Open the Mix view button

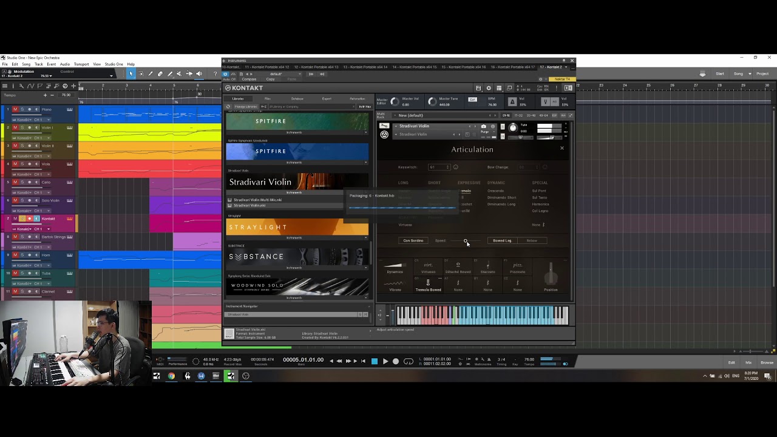748,362
